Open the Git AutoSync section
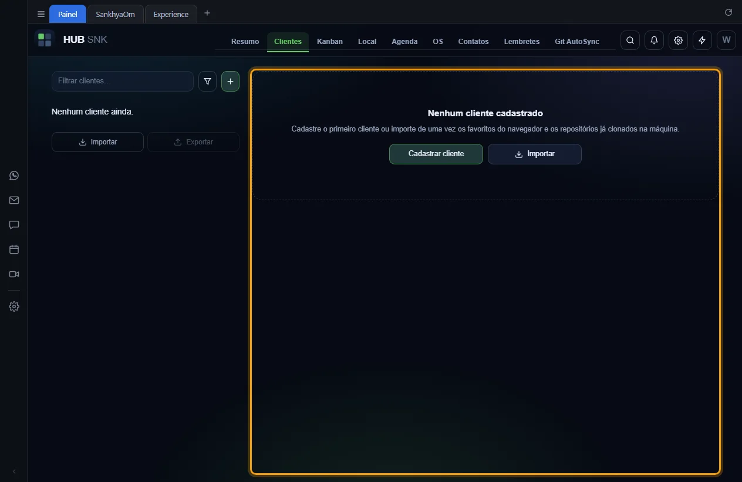This screenshot has height=482, width=742. (577, 42)
